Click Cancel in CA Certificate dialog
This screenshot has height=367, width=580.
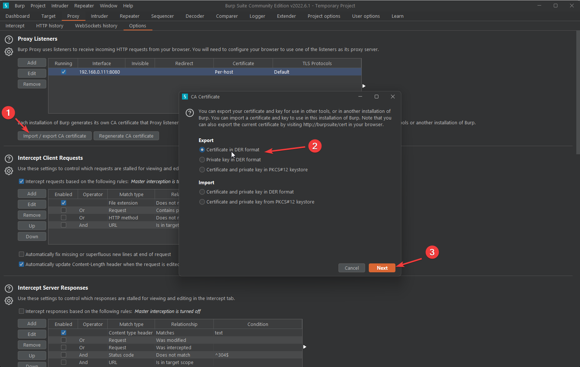click(352, 268)
